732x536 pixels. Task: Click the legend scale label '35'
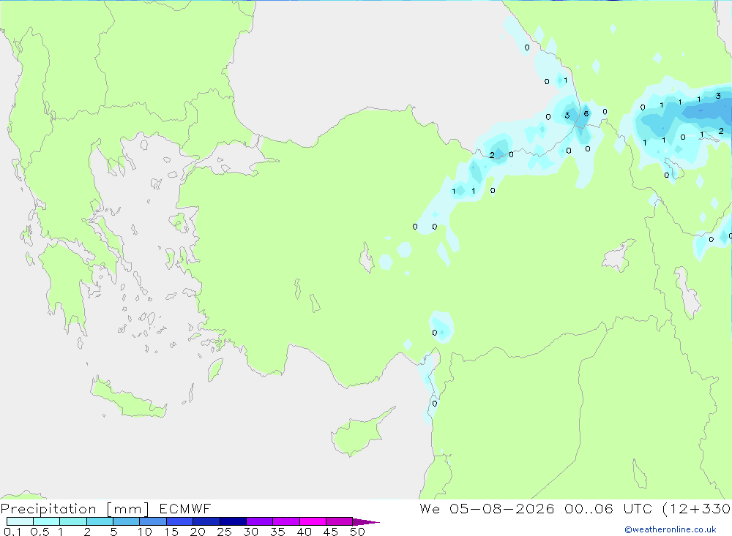click(x=277, y=532)
